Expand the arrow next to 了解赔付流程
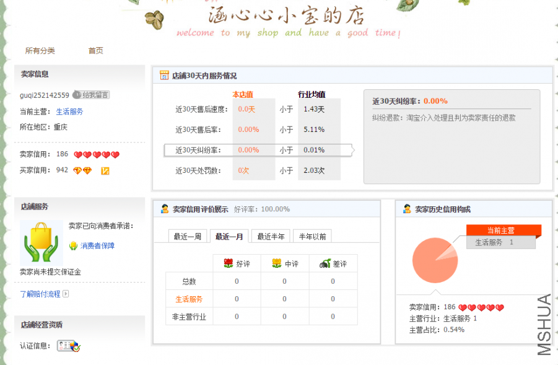Image resolution: width=558 pixels, height=365 pixels. pos(66,294)
